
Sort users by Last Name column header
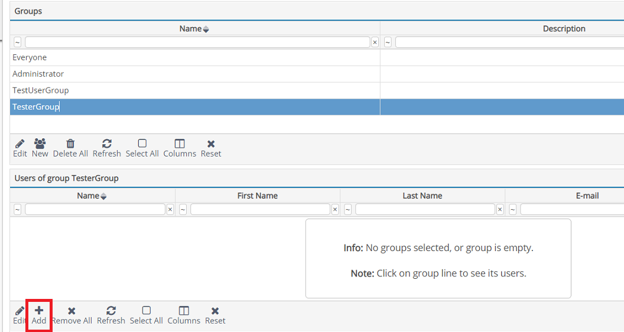point(422,196)
